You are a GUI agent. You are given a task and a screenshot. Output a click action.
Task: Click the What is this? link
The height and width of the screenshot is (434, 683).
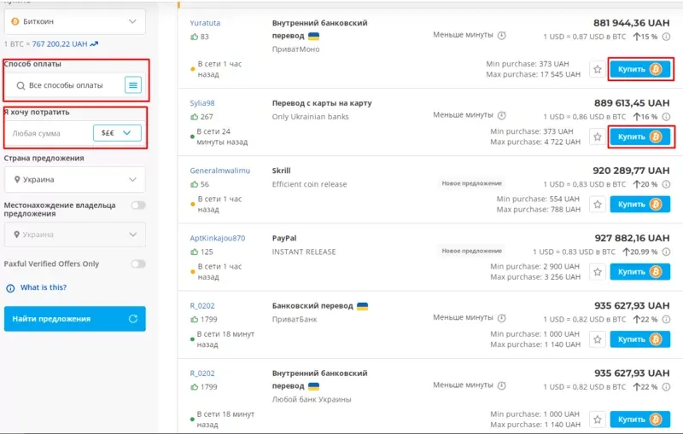[44, 287]
